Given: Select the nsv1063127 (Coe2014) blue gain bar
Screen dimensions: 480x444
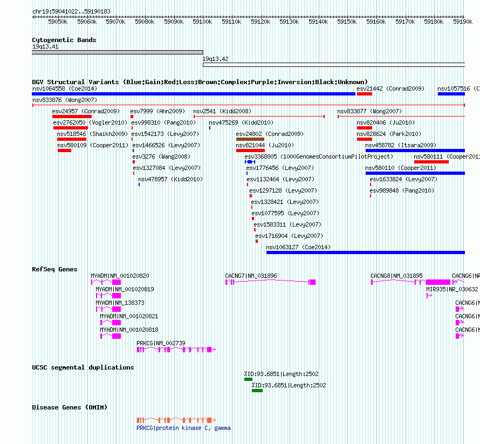Looking at the screenshot, I should (x=366, y=252).
